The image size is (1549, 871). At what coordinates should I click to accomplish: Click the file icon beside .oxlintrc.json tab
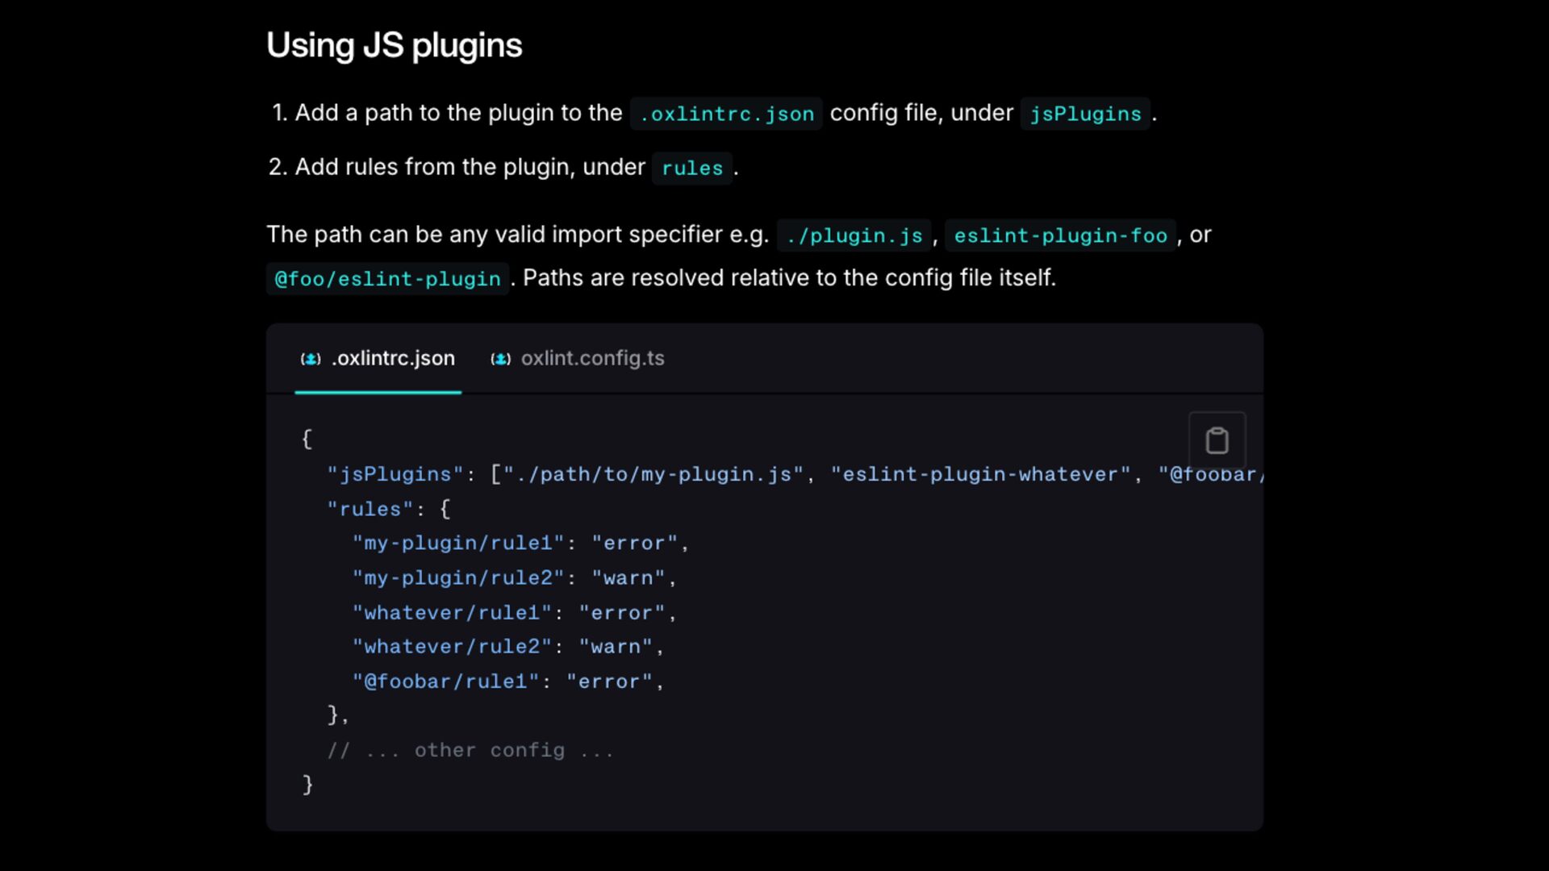pos(311,359)
